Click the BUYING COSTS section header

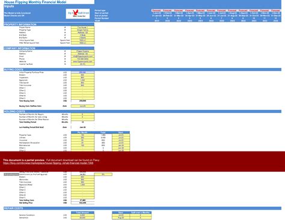(x=142, y=70)
